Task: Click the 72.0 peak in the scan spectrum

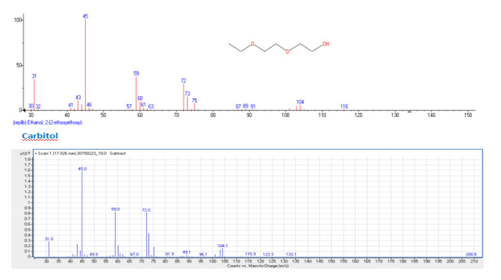Action: [146, 234]
